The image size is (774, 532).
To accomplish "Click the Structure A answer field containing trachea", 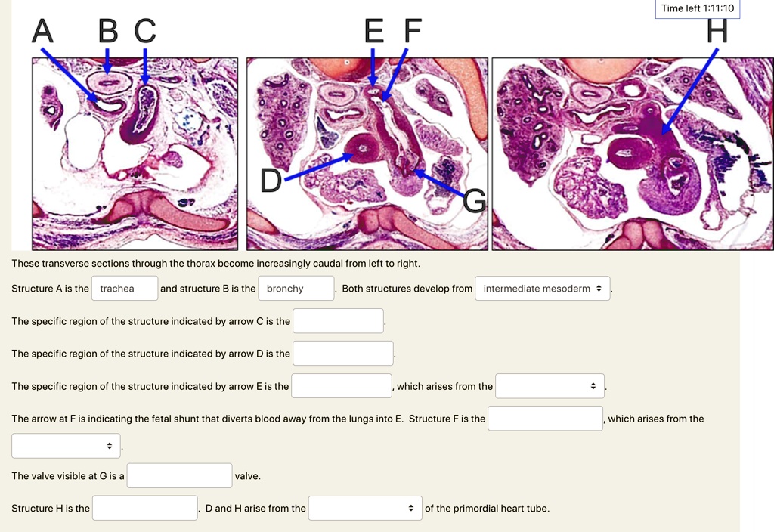I will point(125,288).
